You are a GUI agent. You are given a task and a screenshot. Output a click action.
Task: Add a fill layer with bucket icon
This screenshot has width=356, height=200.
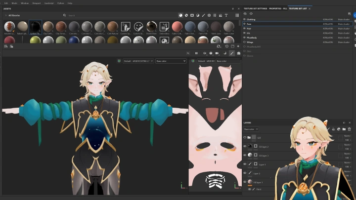[333, 129]
